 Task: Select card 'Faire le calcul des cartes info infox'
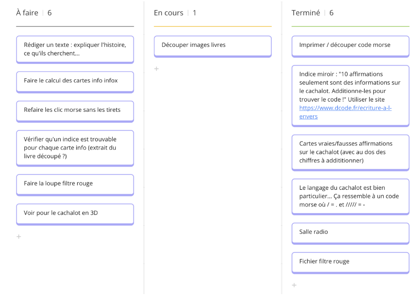click(75, 81)
